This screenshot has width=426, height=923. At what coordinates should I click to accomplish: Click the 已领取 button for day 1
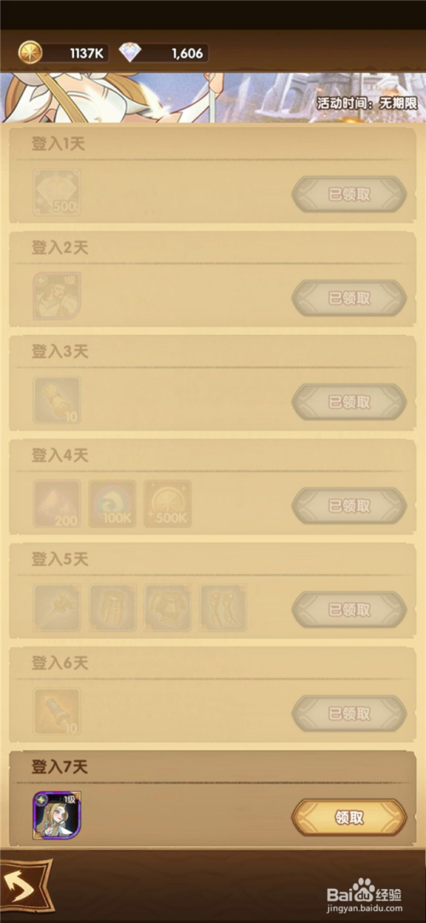pyautogui.click(x=349, y=194)
